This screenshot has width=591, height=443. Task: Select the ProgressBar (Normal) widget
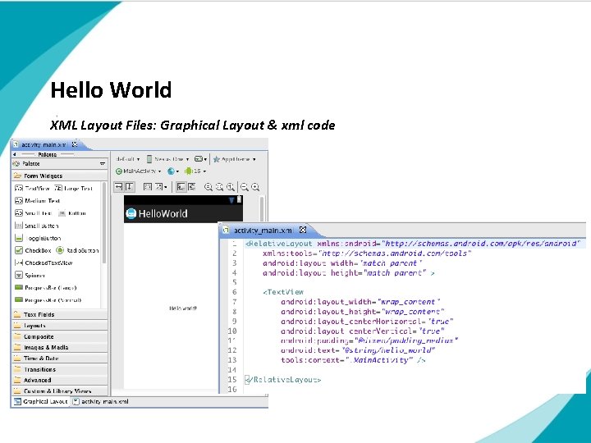pyautogui.click(x=48, y=300)
